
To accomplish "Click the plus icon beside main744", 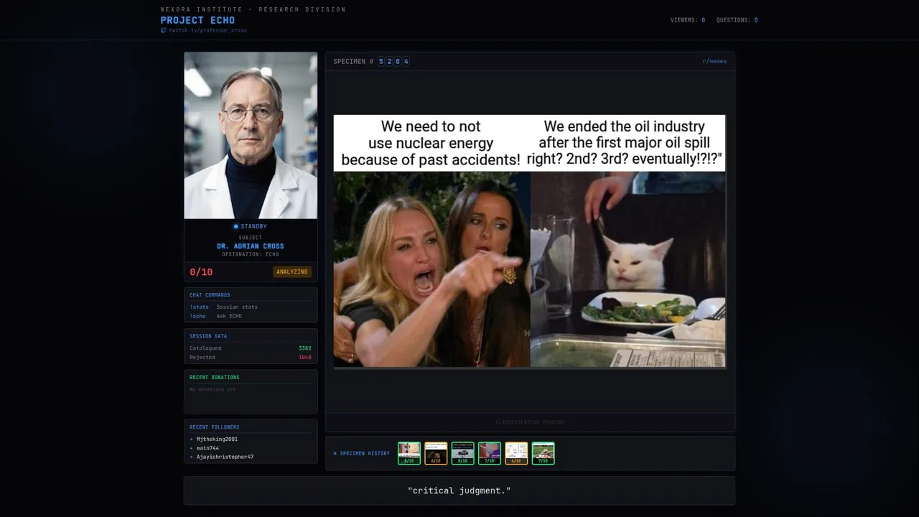I will tap(191, 448).
